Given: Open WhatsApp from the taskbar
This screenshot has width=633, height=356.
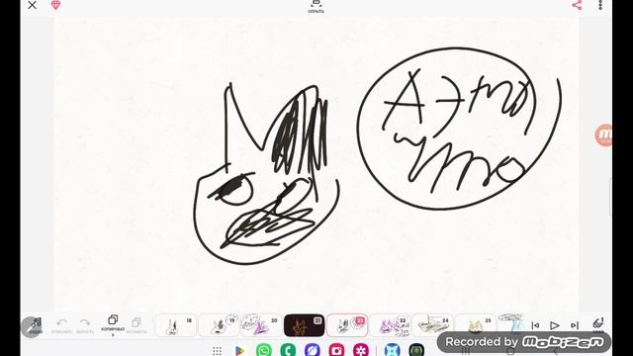Looking at the screenshot, I should click(264, 349).
